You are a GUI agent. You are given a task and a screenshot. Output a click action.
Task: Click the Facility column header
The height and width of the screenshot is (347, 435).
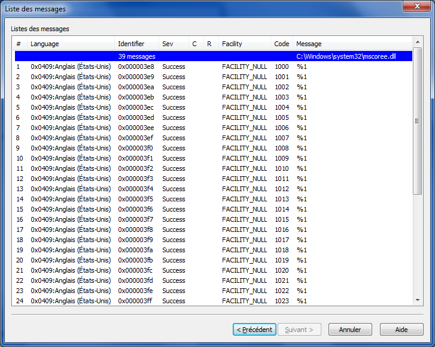pyautogui.click(x=244, y=44)
